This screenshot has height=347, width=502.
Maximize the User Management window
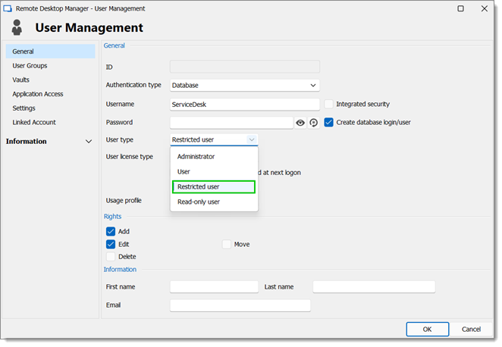tap(461, 8)
